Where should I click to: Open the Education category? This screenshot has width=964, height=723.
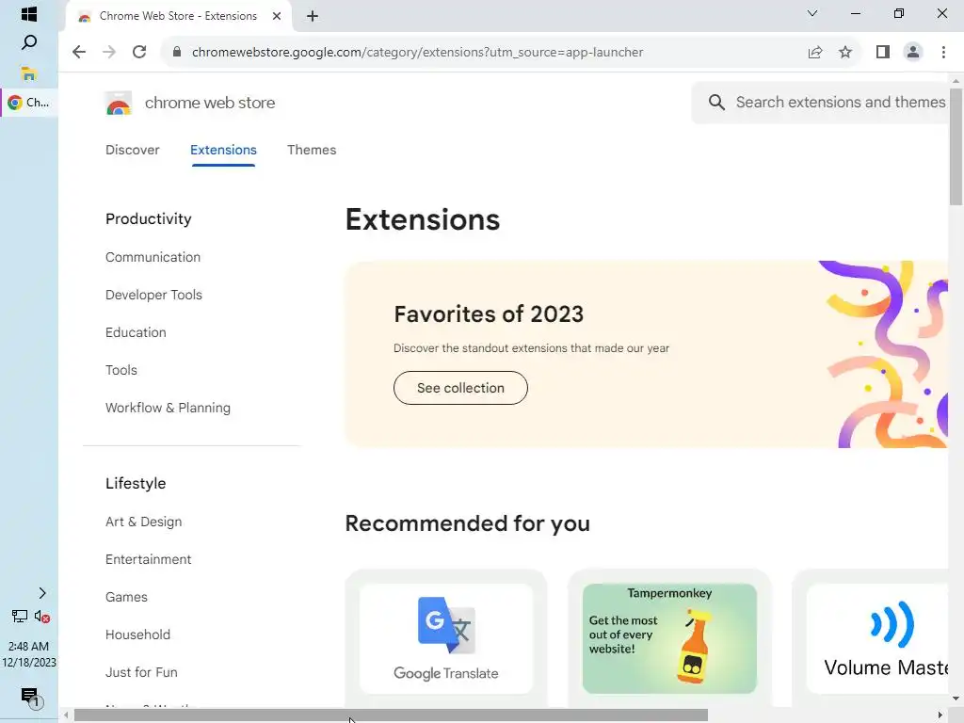[x=136, y=332]
